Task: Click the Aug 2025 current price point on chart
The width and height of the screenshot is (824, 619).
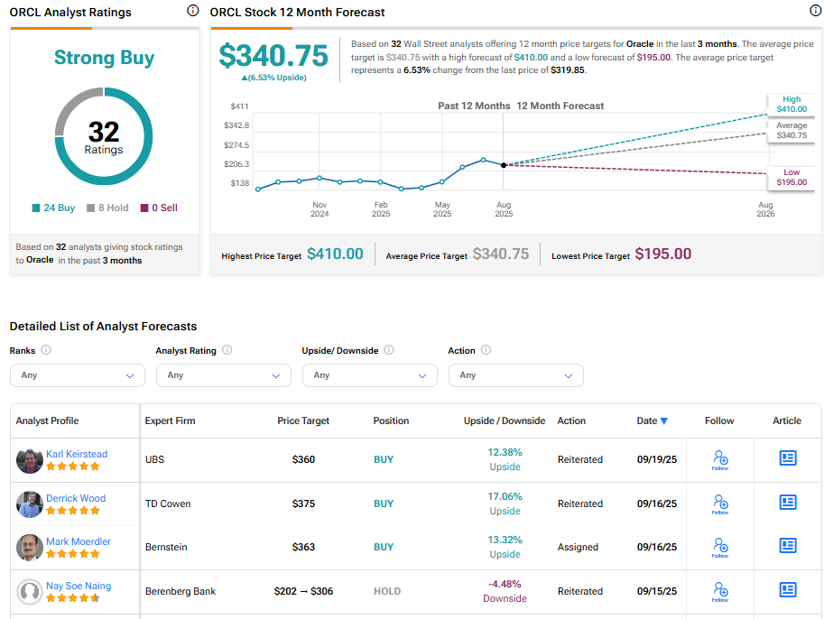Action: click(x=504, y=165)
